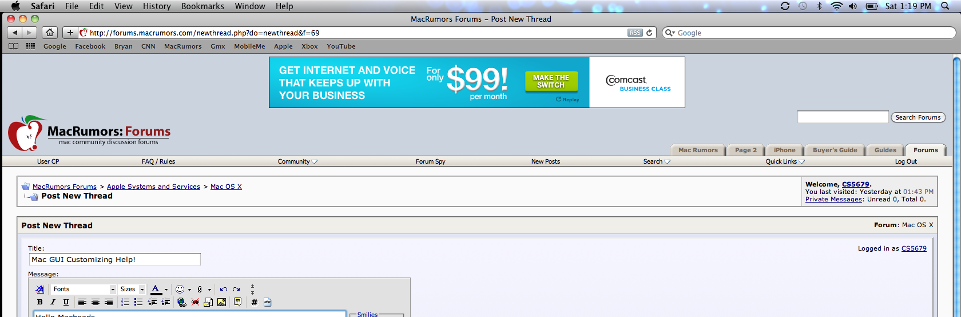Screen dimensions: 961x317
Task: Click the forum search text box
Action: 843,117
